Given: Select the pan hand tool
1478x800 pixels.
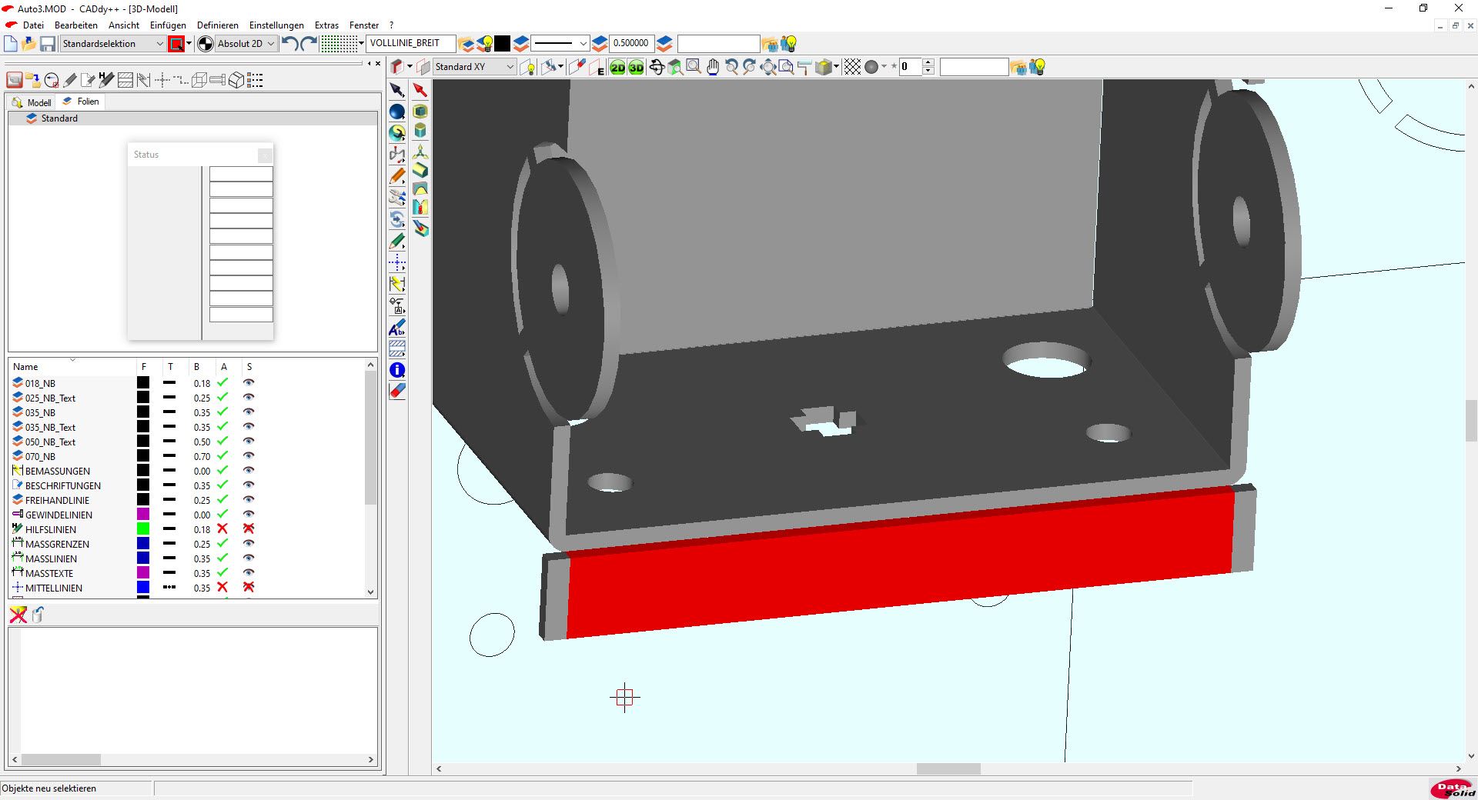Looking at the screenshot, I should 712,68.
